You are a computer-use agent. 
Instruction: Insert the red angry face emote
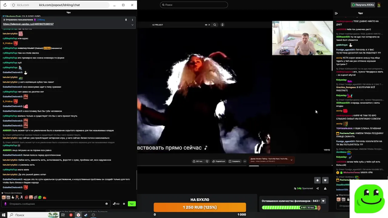coord(26,197)
